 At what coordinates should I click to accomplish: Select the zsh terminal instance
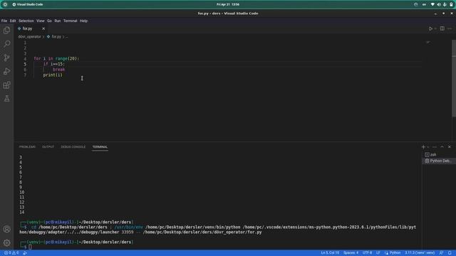tap(439, 155)
